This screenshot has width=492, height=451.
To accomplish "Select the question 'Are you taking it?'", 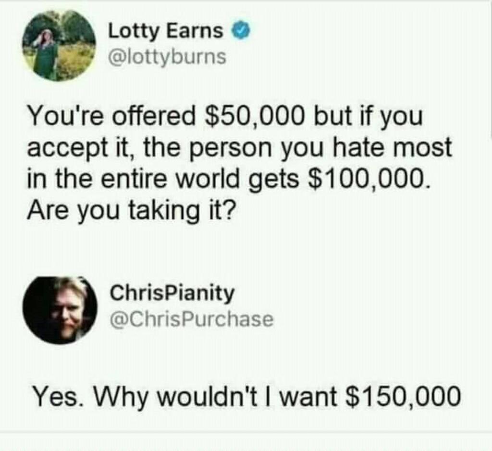I will (131, 209).
